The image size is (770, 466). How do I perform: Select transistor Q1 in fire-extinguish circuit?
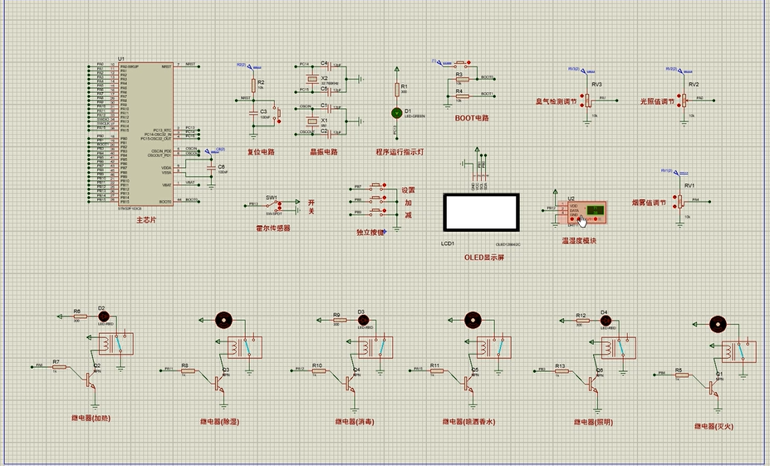[x=713, y=388]
